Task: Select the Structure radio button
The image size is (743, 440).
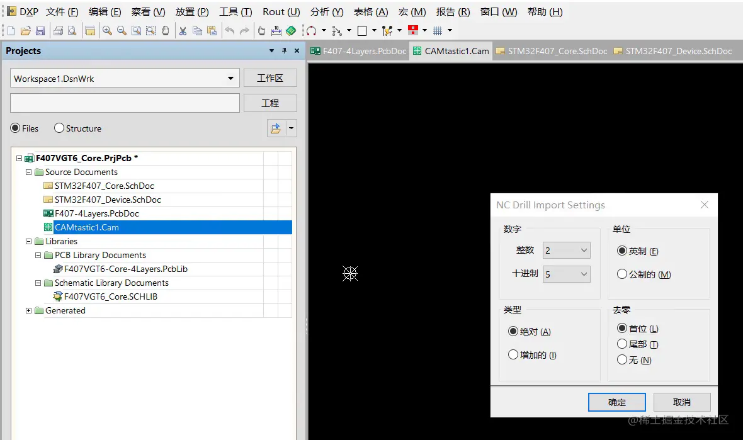Action: click(59, 128)
